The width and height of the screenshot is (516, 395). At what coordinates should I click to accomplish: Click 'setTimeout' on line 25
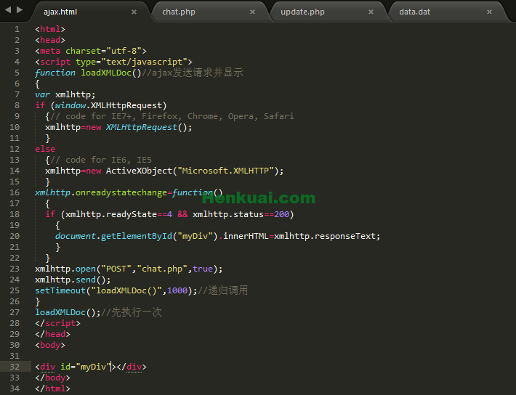(x=60, y=290)
